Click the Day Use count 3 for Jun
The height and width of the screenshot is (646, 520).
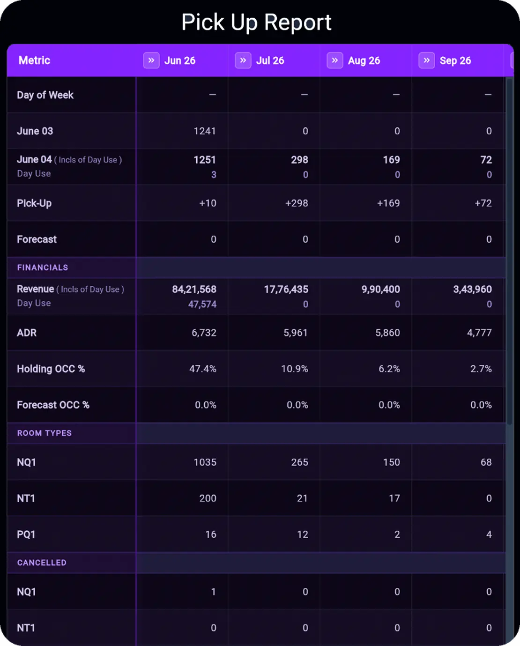[x=214, y=175]
